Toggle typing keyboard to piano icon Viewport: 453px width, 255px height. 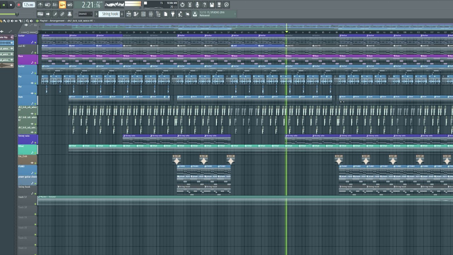pos(40,14)
